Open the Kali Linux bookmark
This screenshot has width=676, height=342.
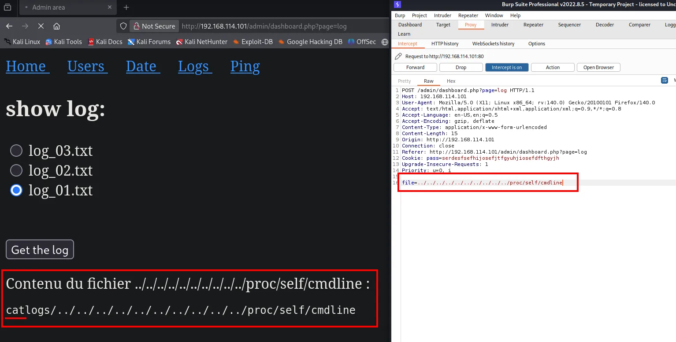point(22,42)
